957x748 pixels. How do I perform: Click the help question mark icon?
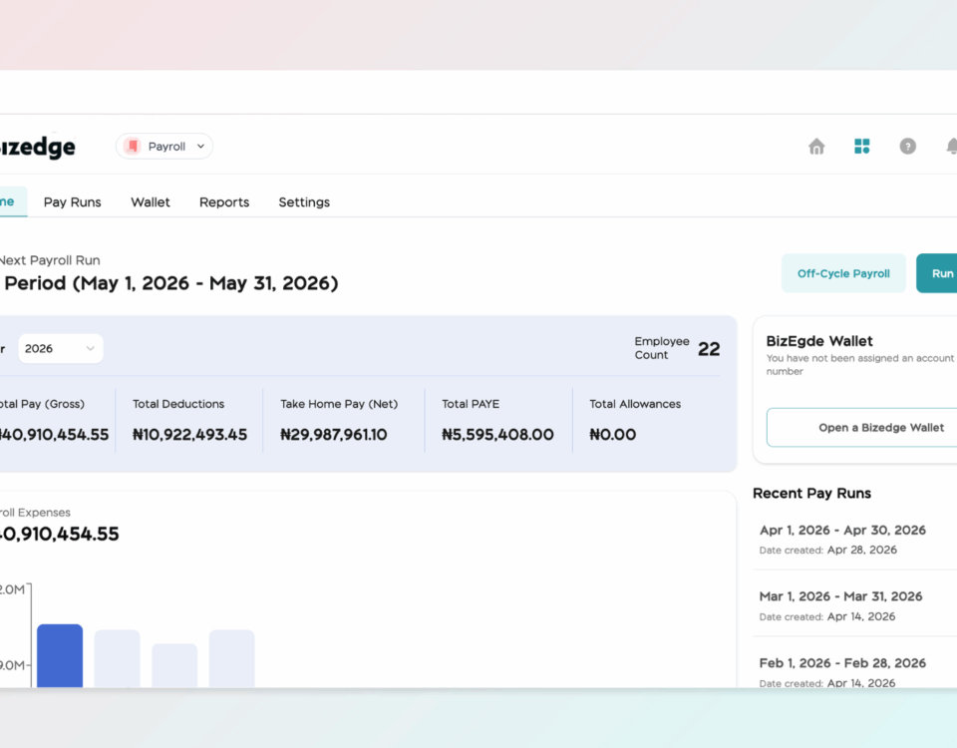click(x=907, y=147)
